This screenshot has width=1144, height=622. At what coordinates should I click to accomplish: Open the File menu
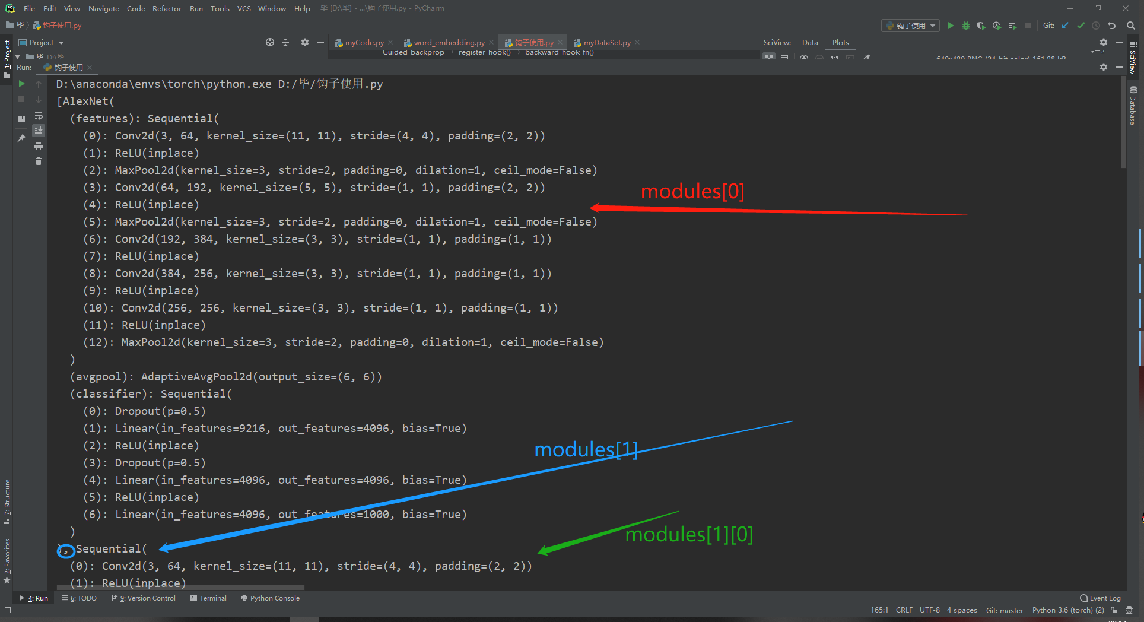[29, 8]
